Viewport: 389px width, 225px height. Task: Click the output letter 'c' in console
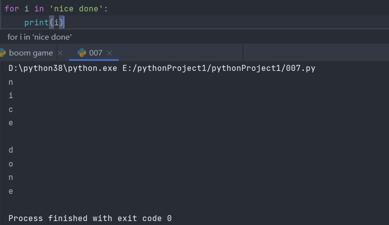pyautogui.click(x=11, y=109)
